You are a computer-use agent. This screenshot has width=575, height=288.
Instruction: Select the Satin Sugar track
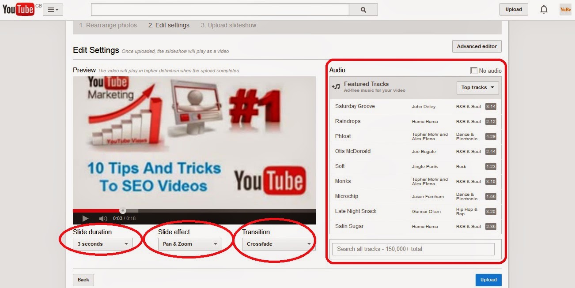point(416,226)
